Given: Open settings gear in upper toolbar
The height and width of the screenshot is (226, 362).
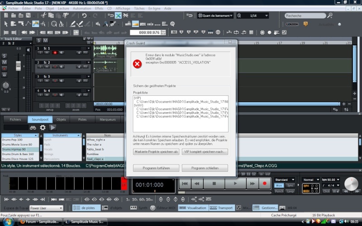Looking at the screenshot, I should coord(262,33).
